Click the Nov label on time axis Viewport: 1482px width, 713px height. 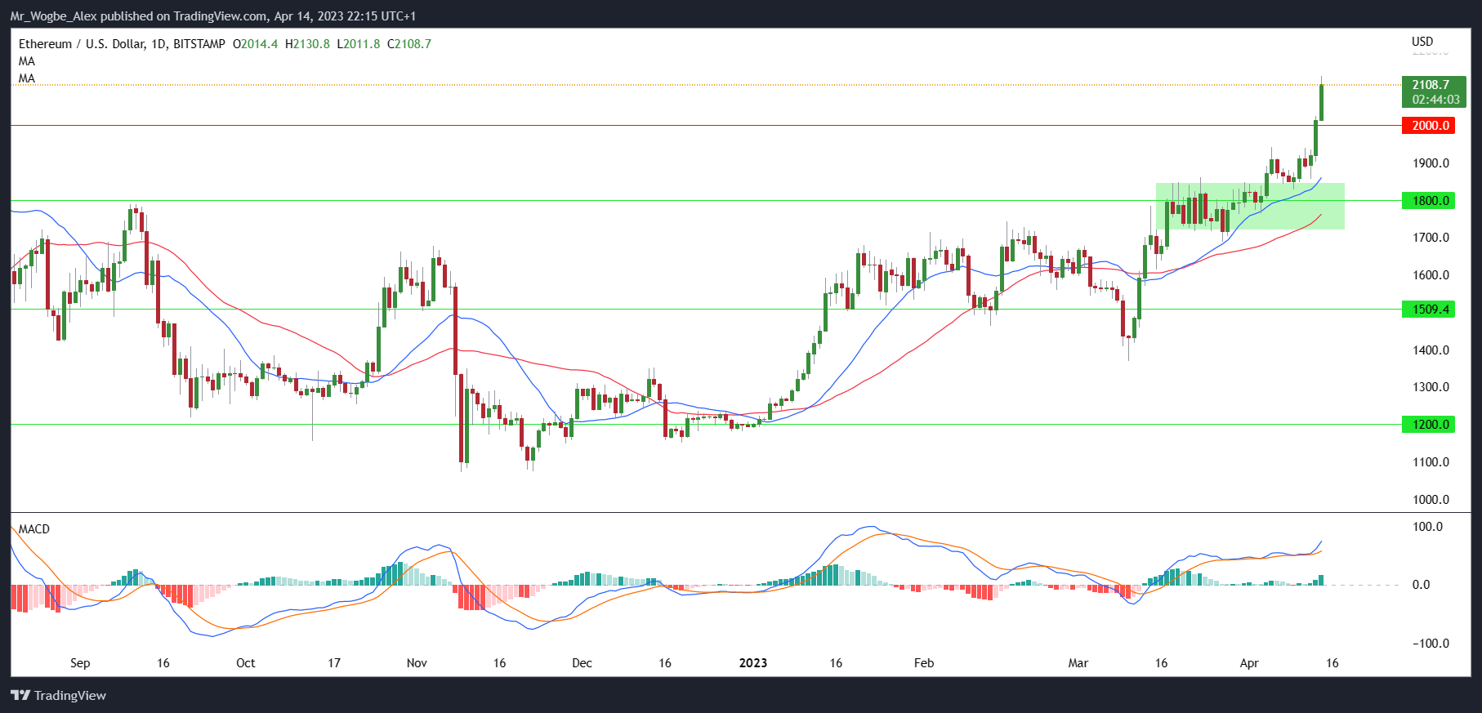(417, 663)
